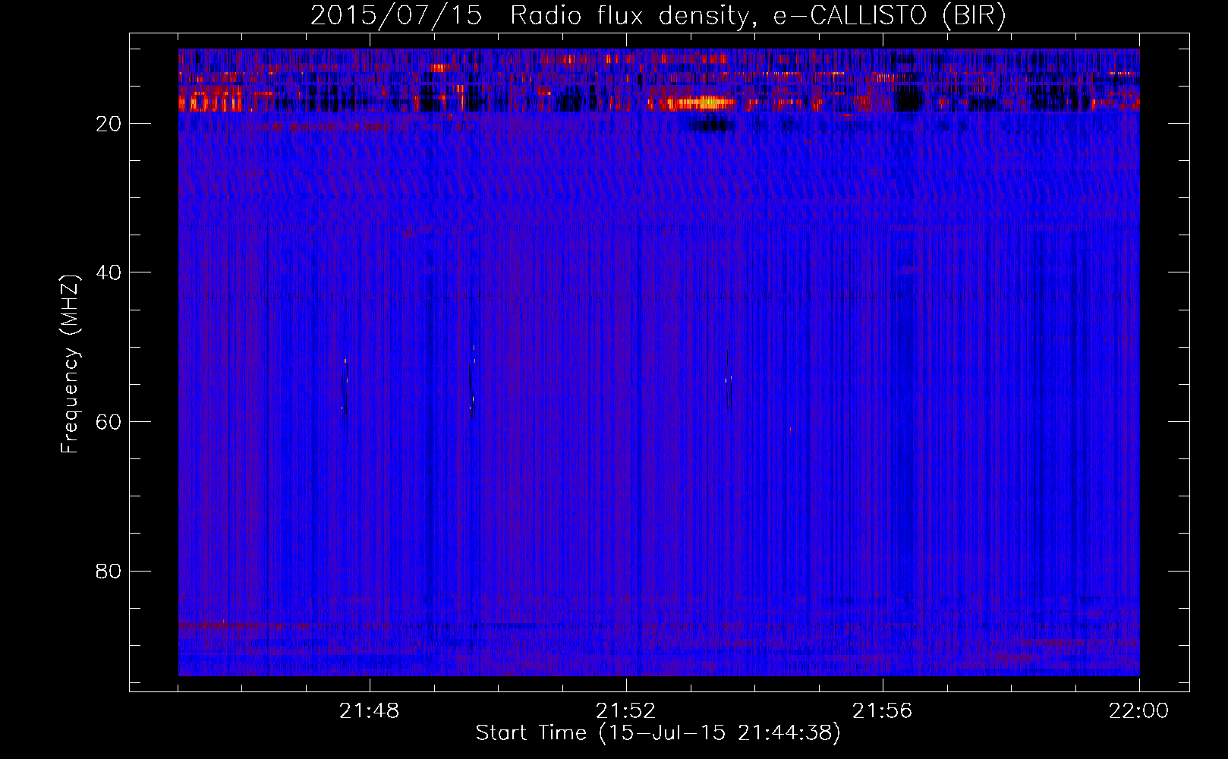Select the "Frequency (MHZ)" y-axis label
This screenshot has width=1228, height=759.
pos(70,364)
